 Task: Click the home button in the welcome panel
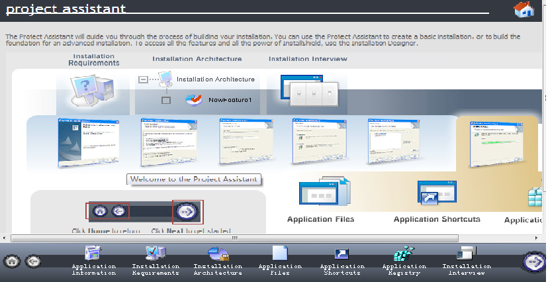tap(100, 211)
